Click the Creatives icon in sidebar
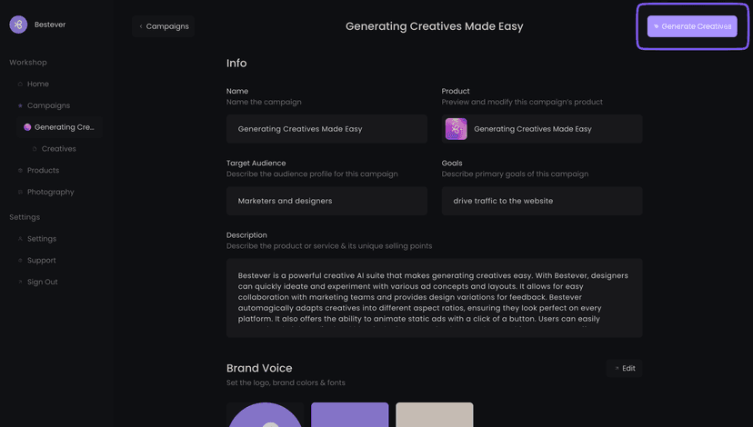 35,149
